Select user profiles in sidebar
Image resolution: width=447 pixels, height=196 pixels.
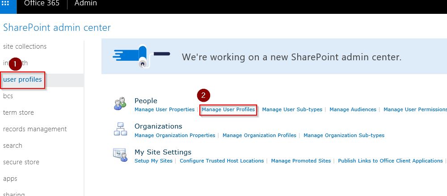[22, 79]
